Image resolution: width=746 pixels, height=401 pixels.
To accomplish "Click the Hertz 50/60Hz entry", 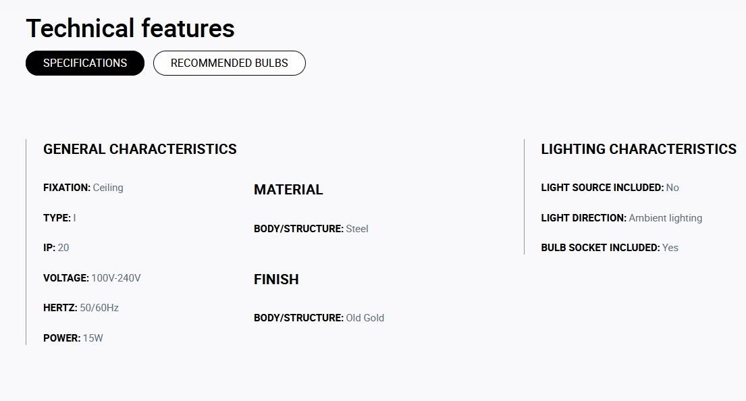I will (81, 309).
